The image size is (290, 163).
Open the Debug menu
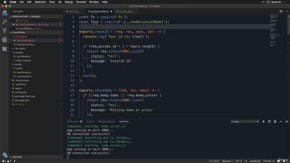(68, 2)
